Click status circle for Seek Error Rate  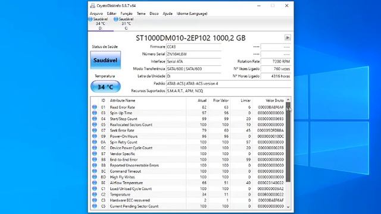pos(95,130)
